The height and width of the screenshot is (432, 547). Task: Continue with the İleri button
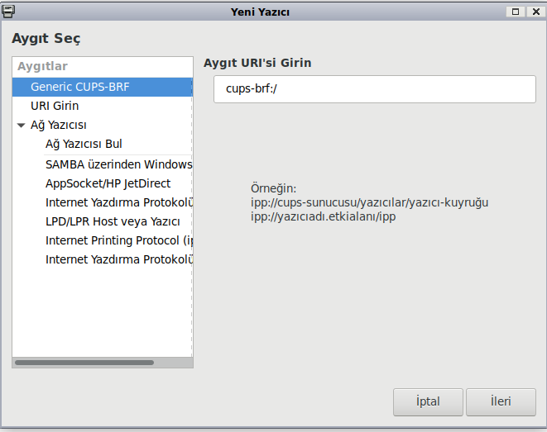(501, 402)
